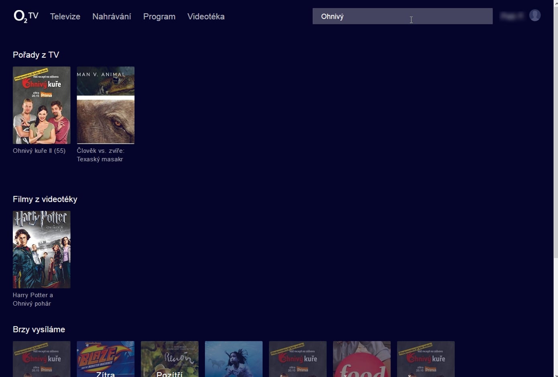The image size is (558, 377).
Task: Open the Renoir thumbnail labeled Pozítří
Action: pyautogui.click(x=170, y=359)
